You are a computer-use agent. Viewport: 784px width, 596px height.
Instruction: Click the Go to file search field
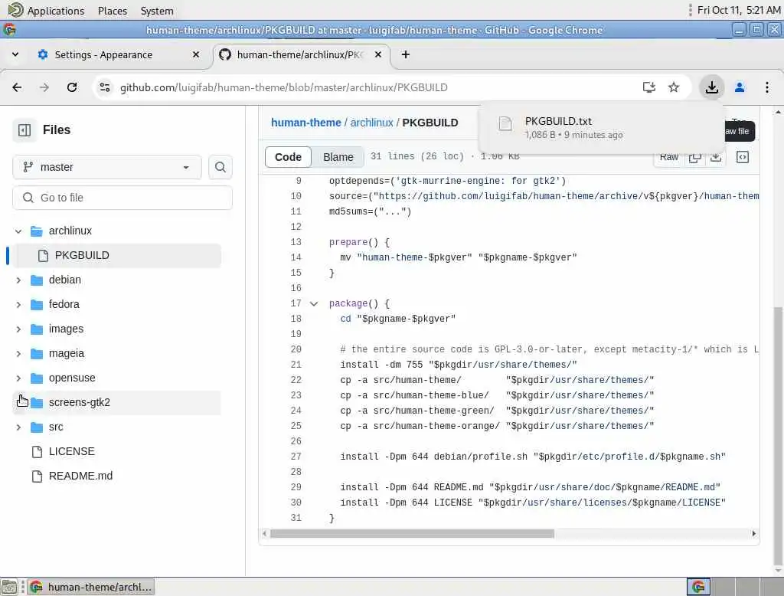point(122,198)
